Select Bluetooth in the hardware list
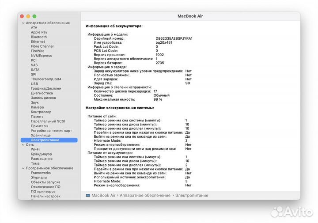The image size is (318, 223). (39, 37)
